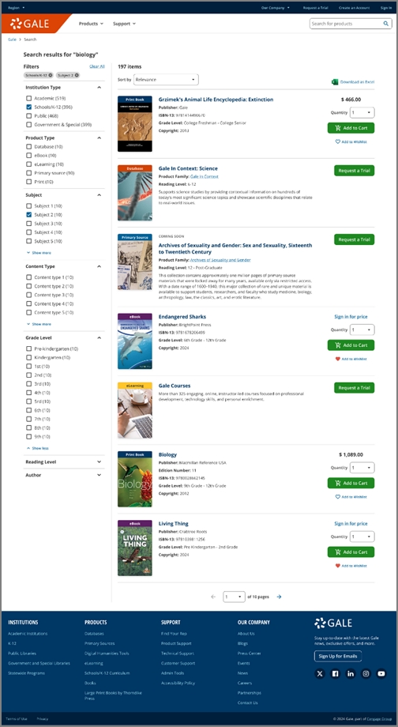Remove the Subject 2 filter chip

[77, 75]
